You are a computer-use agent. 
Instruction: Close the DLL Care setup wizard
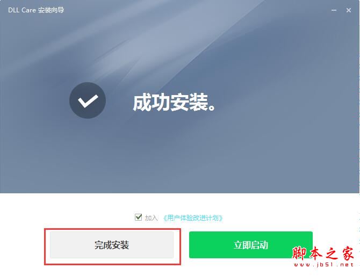(x=349, y=10)
